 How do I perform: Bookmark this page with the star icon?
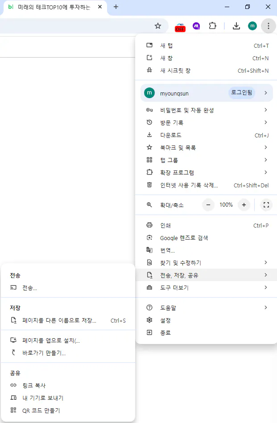pyautogui.click(x=158, y=26)
